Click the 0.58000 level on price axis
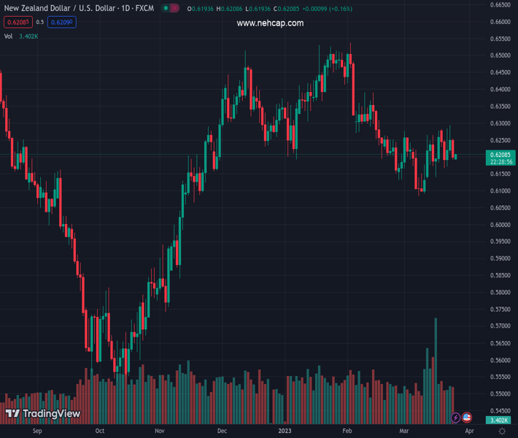 500,292
